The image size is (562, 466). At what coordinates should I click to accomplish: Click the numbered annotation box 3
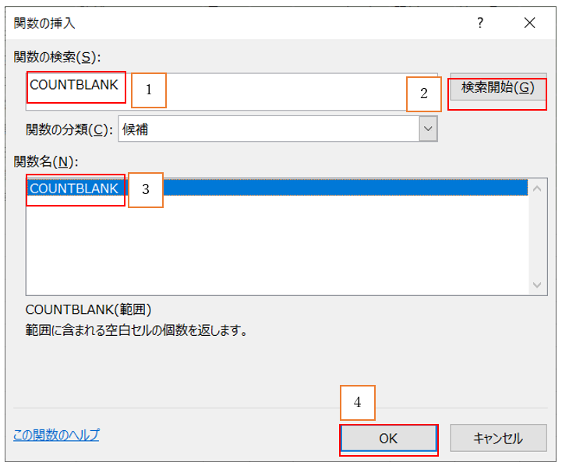(145, 189)
